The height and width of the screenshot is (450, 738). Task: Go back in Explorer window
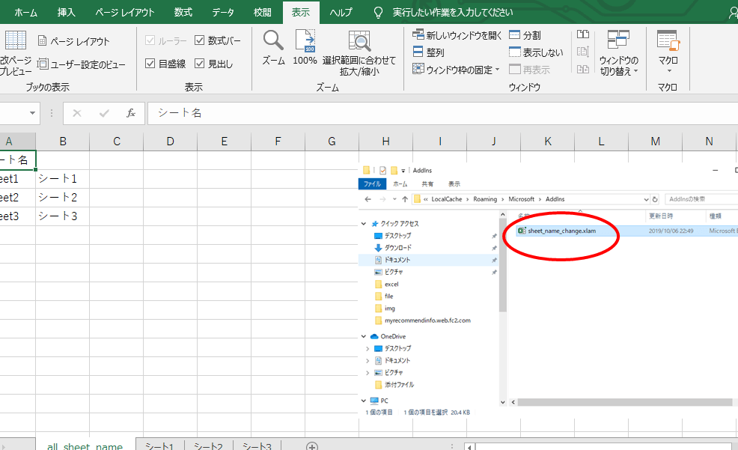[x=368, y=199]
